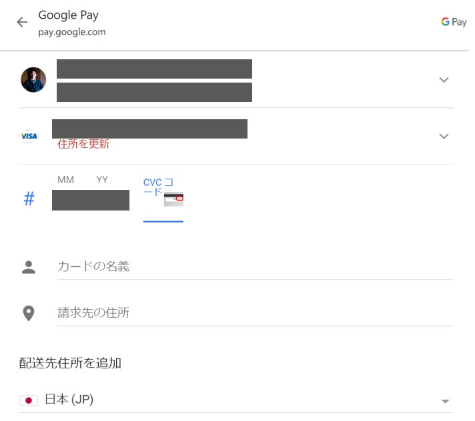Click the 配送先住所を追加 heading
Viewport: 475px width, 421px height.
point(70,363)
